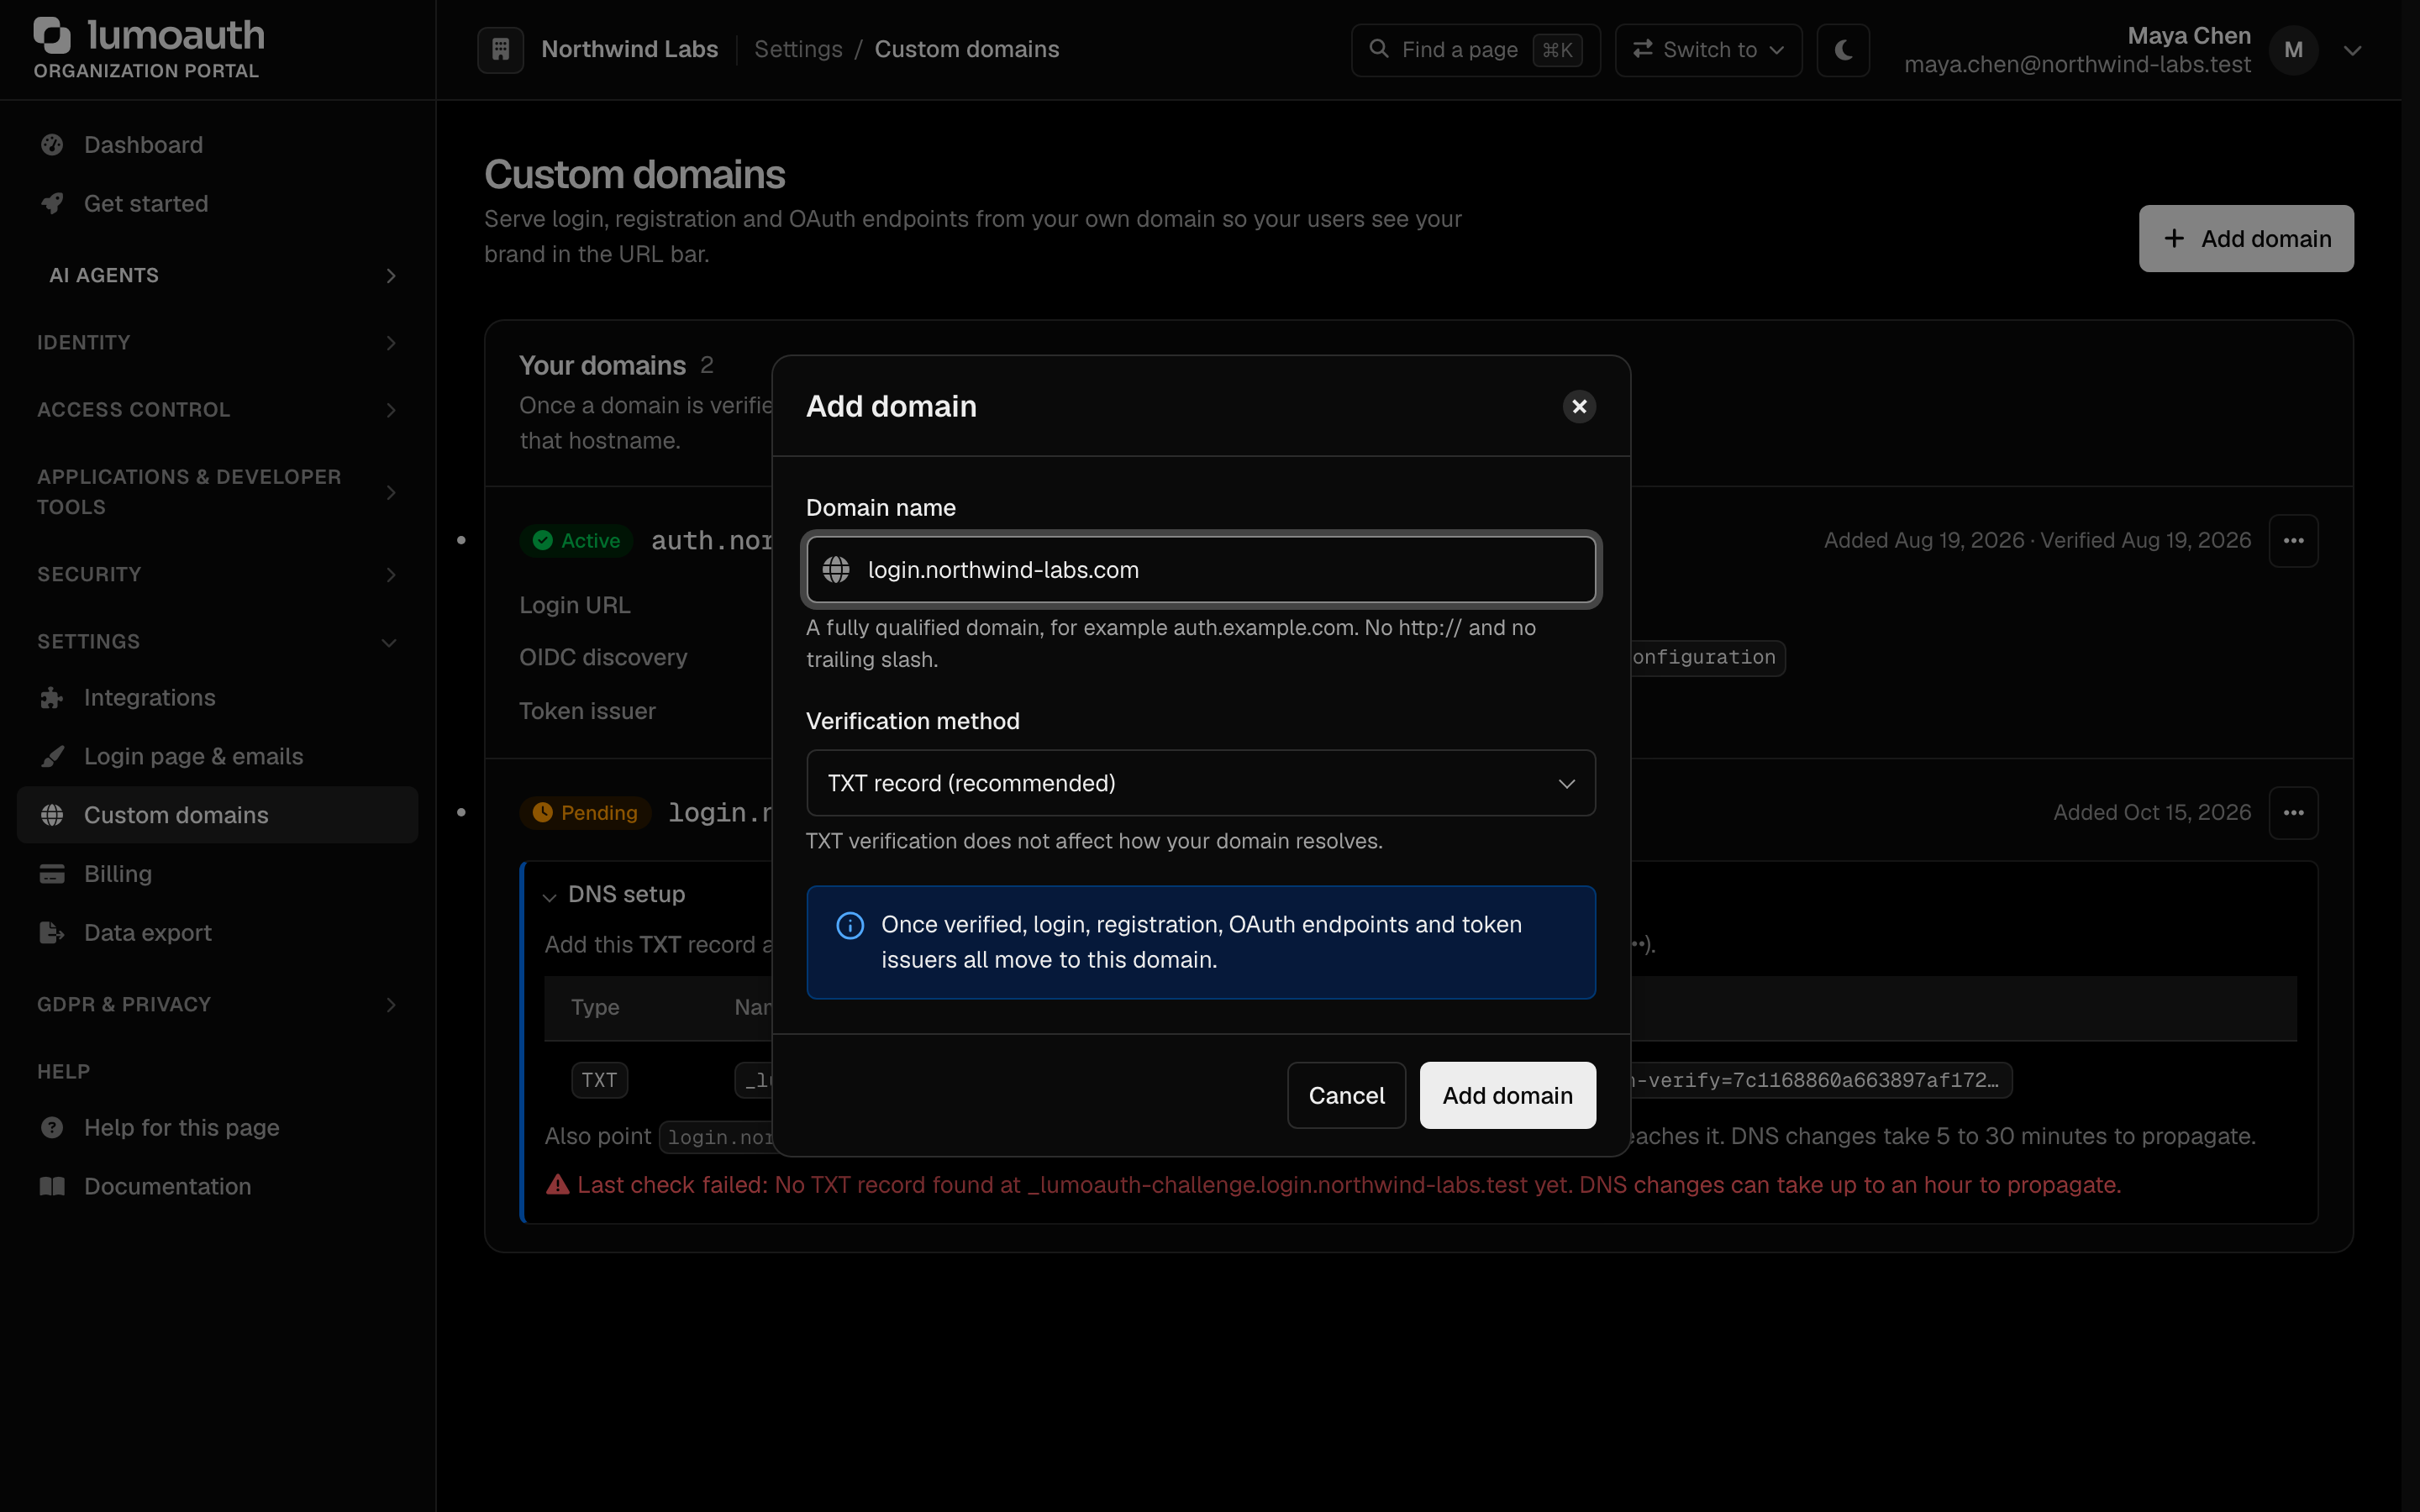The width and height of the screenshot is (2420, 1512).
Task: Collapse the DNS setup section
Action: coord(614,894)
